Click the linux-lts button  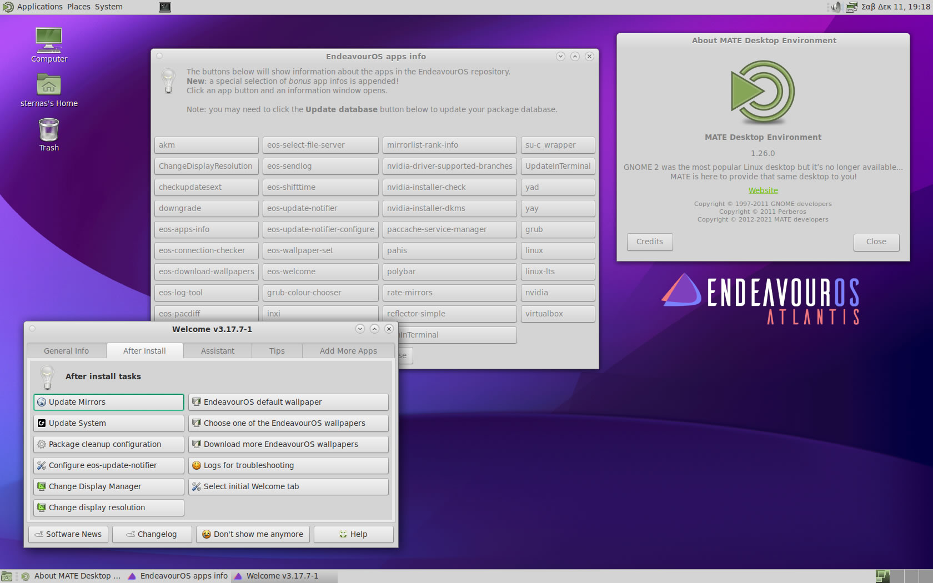(558, 272)
